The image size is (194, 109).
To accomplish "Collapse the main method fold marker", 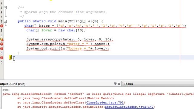I will tap(5, 21).
